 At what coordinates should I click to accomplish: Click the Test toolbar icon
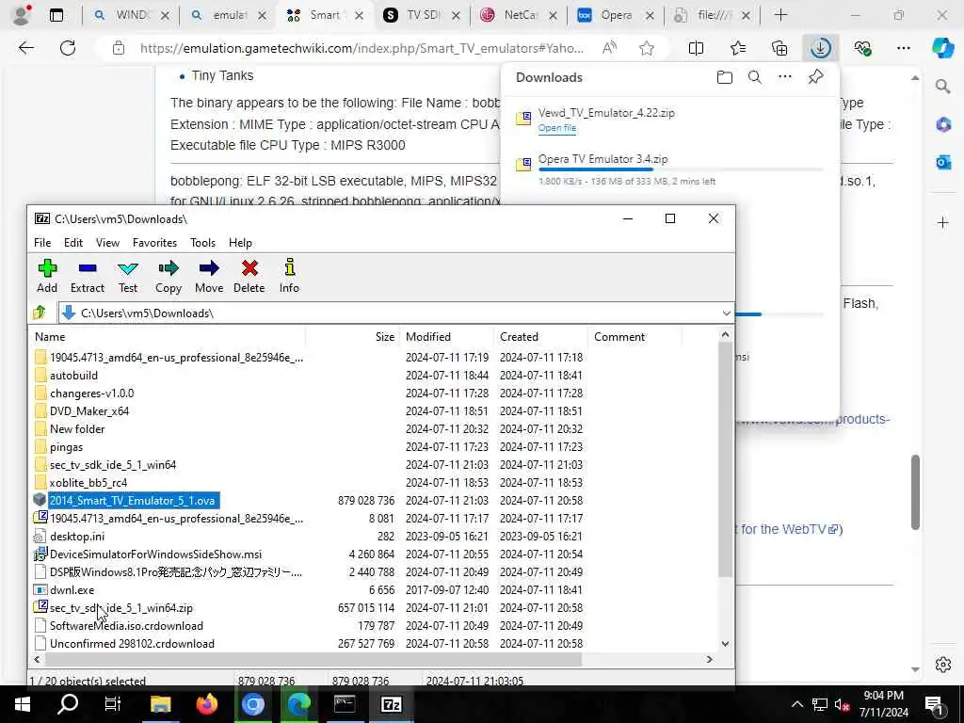click(x=128, y=276)
